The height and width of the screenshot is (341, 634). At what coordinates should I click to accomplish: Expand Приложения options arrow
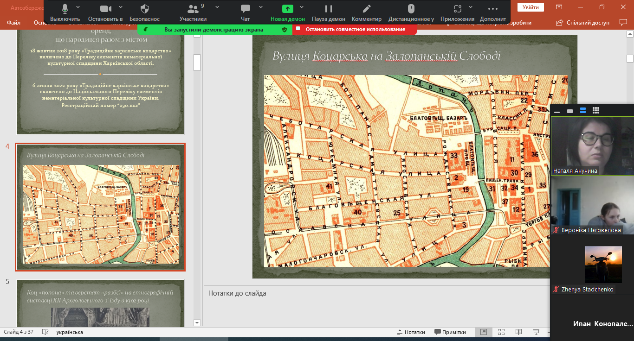pyautogui.click(x=472, y=7)
